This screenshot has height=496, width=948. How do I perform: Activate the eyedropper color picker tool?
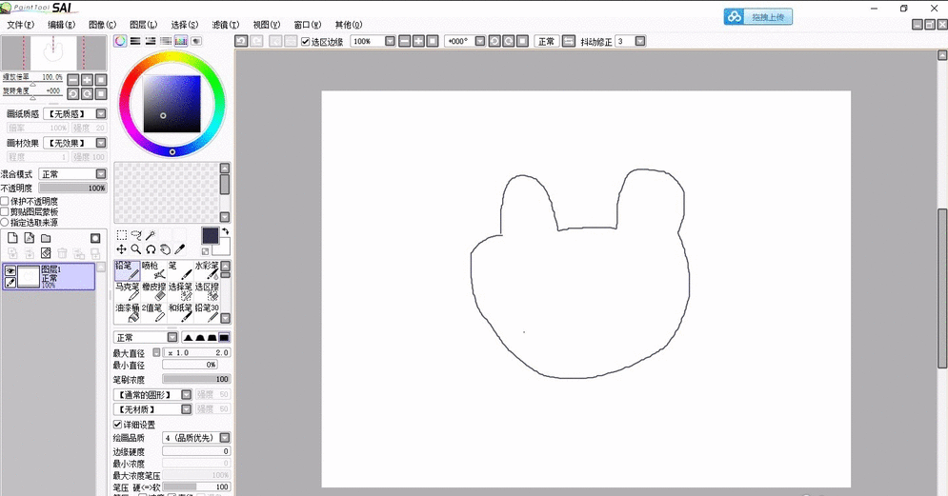pos(178,249)
